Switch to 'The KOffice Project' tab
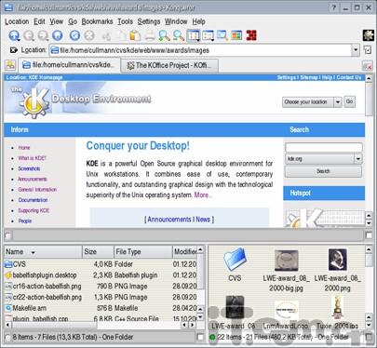The image size is (377, 348). (169, 65)
